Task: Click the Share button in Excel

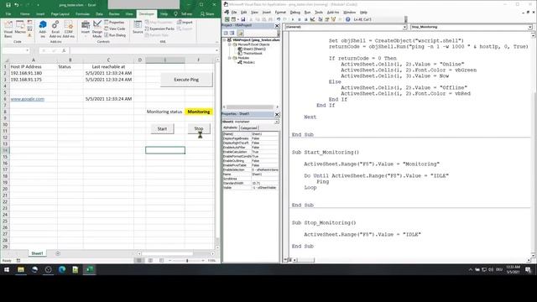Action: click(x=207, y=14)
